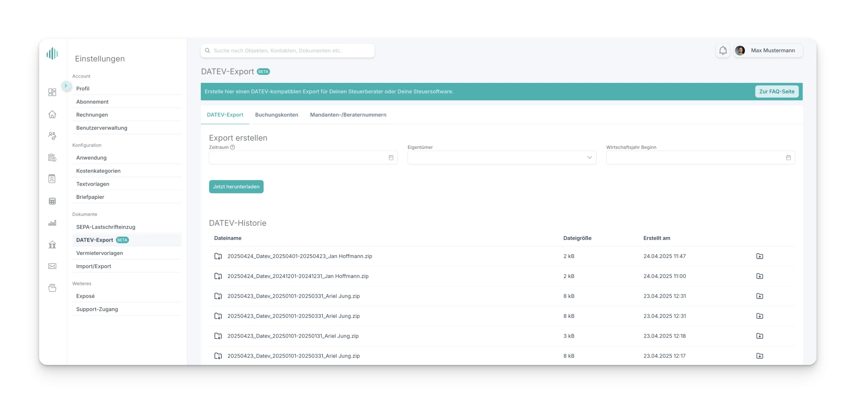
Task: Open Briefpapier configuration
Action: pyautogui.click(x=127, y=197)
